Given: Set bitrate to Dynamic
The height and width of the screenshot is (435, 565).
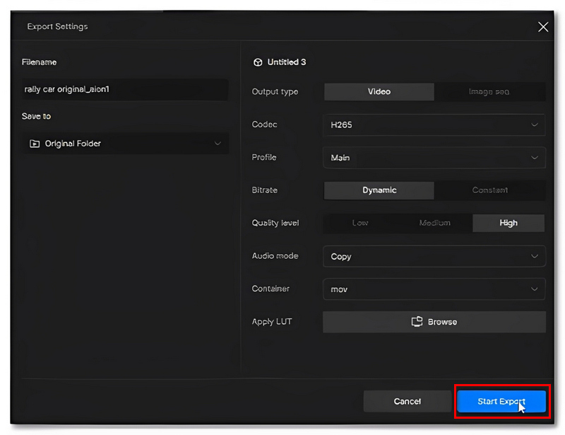Looking at the screenshot, I should point(379,190).
